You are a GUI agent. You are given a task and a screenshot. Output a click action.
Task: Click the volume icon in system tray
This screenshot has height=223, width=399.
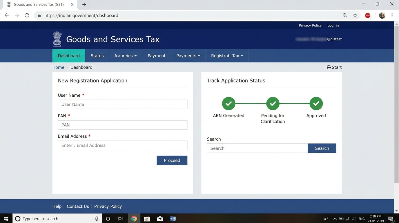(x=353, y=219)
